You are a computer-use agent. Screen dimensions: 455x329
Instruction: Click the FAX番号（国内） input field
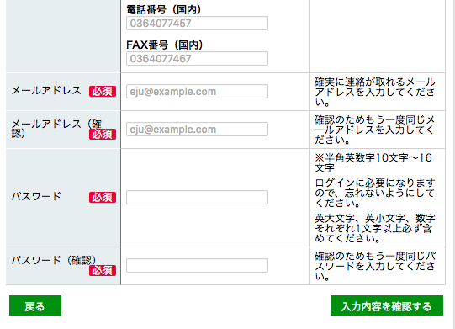tap(197, 59)
